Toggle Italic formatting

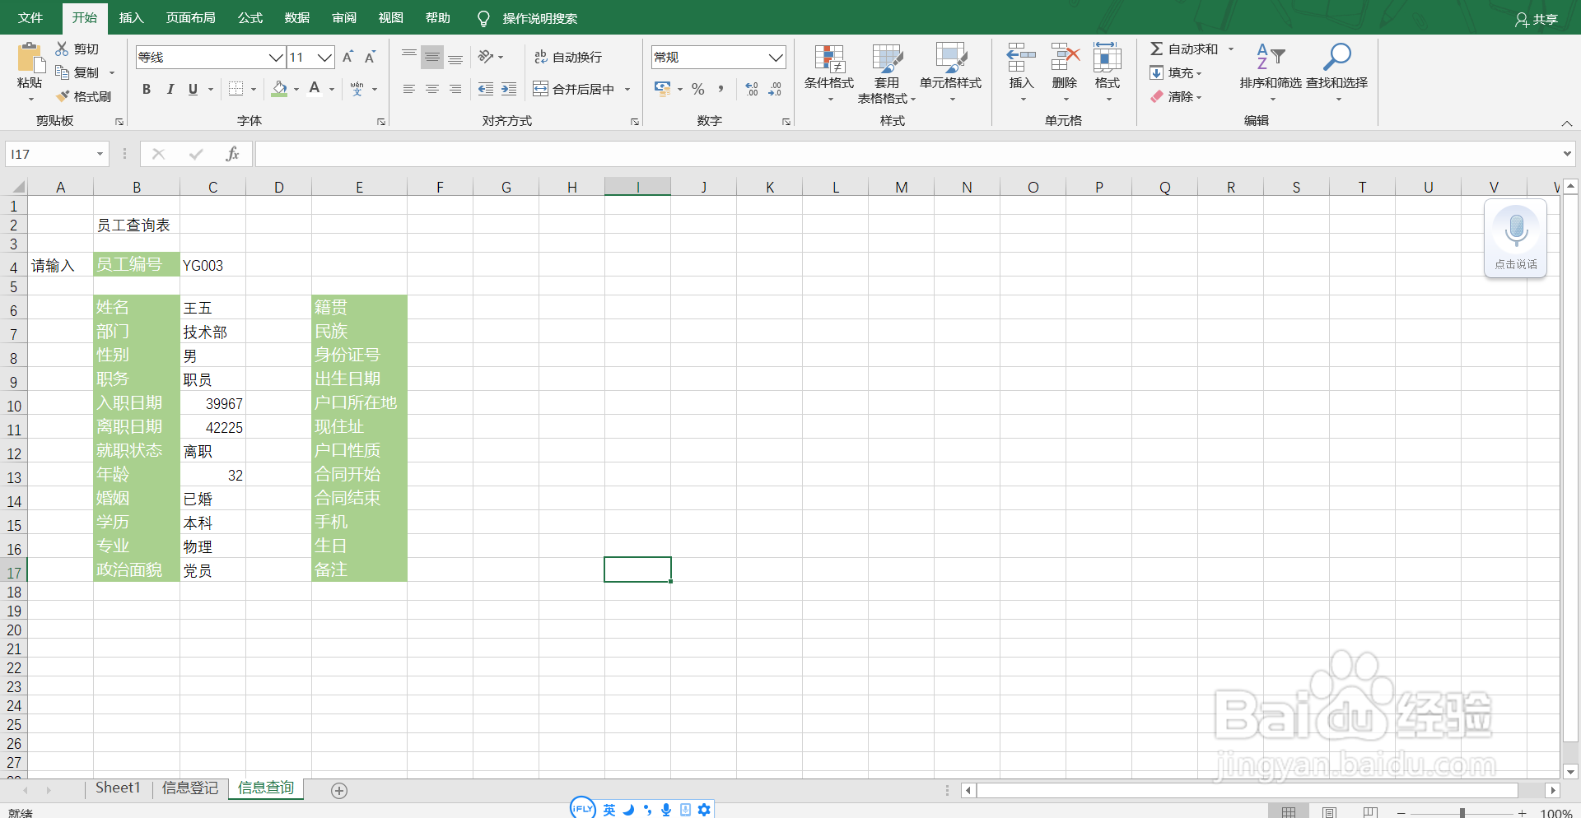(x=170, y=89)
